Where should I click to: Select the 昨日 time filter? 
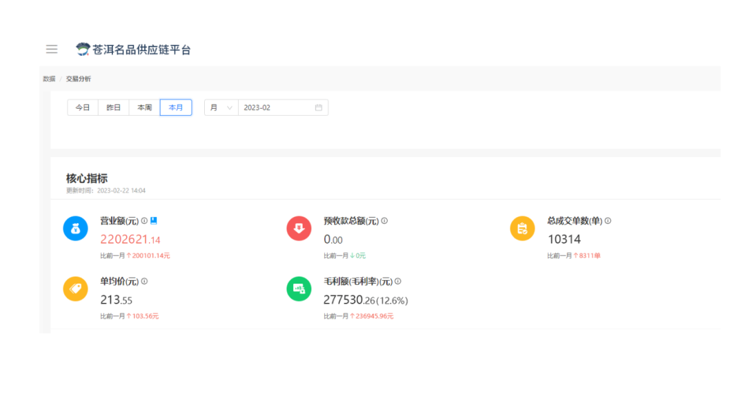(112, 107)
